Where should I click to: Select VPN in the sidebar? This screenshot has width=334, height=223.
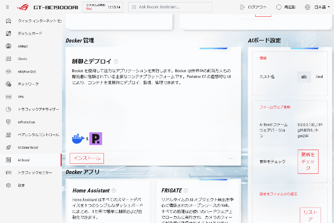[x=20, y=97]
